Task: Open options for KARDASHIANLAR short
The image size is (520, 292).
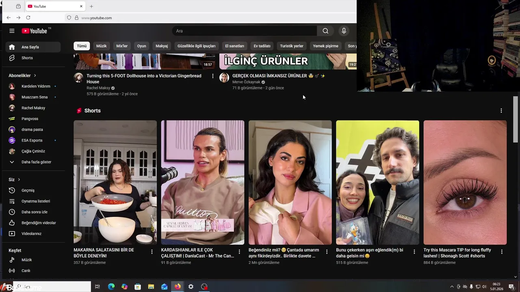Action: click(239, 252)
